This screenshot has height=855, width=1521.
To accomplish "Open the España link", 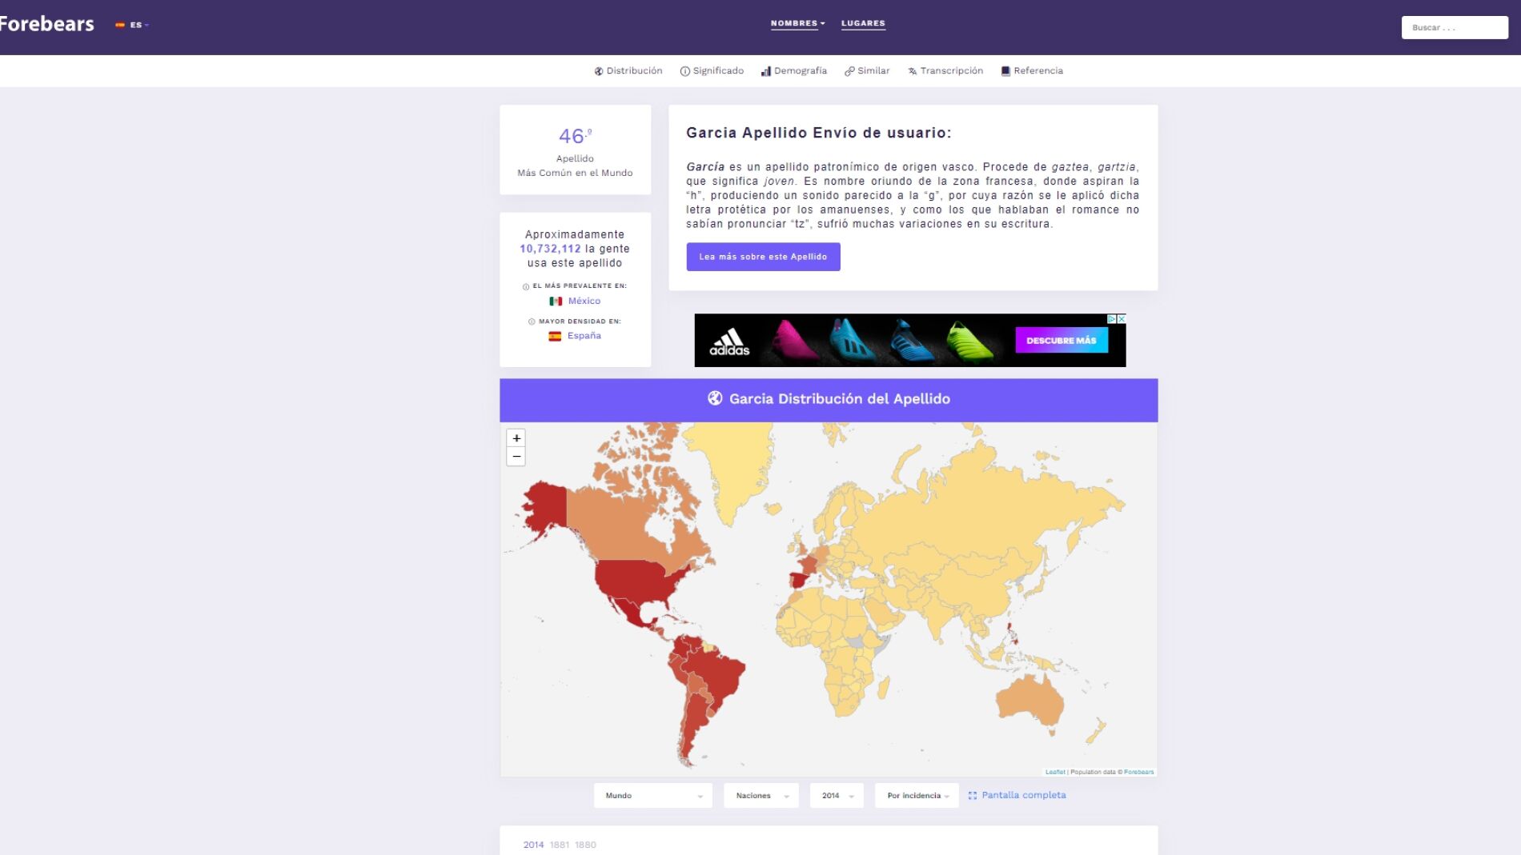I will (583, 335).
